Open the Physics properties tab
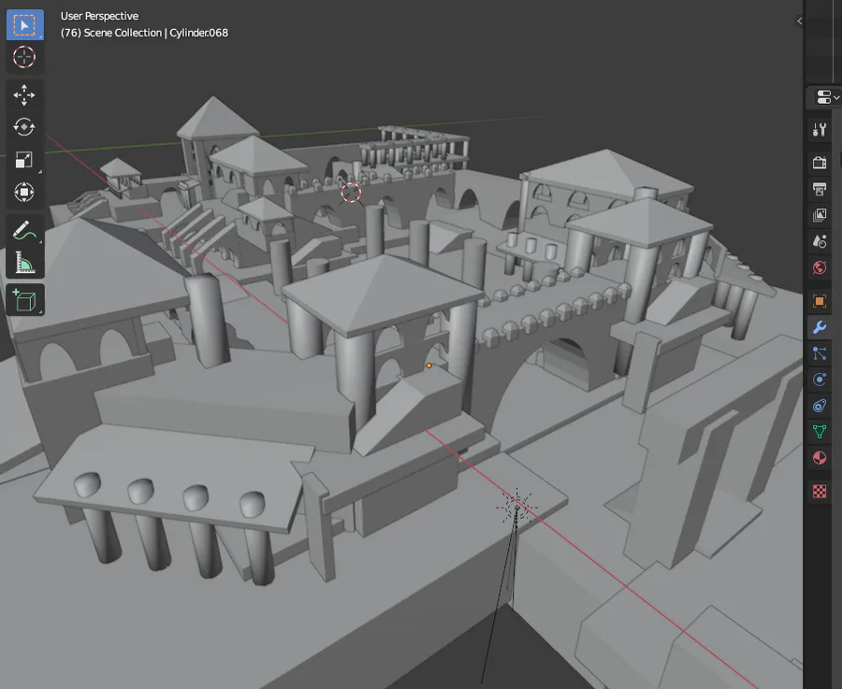 (x=820, y=380)
